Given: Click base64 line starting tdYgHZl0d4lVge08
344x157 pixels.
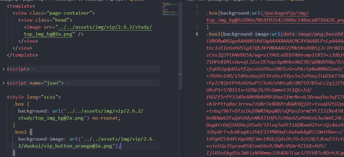Looking at the screenshot, I should pyautogui.click(x=275, y=139).
